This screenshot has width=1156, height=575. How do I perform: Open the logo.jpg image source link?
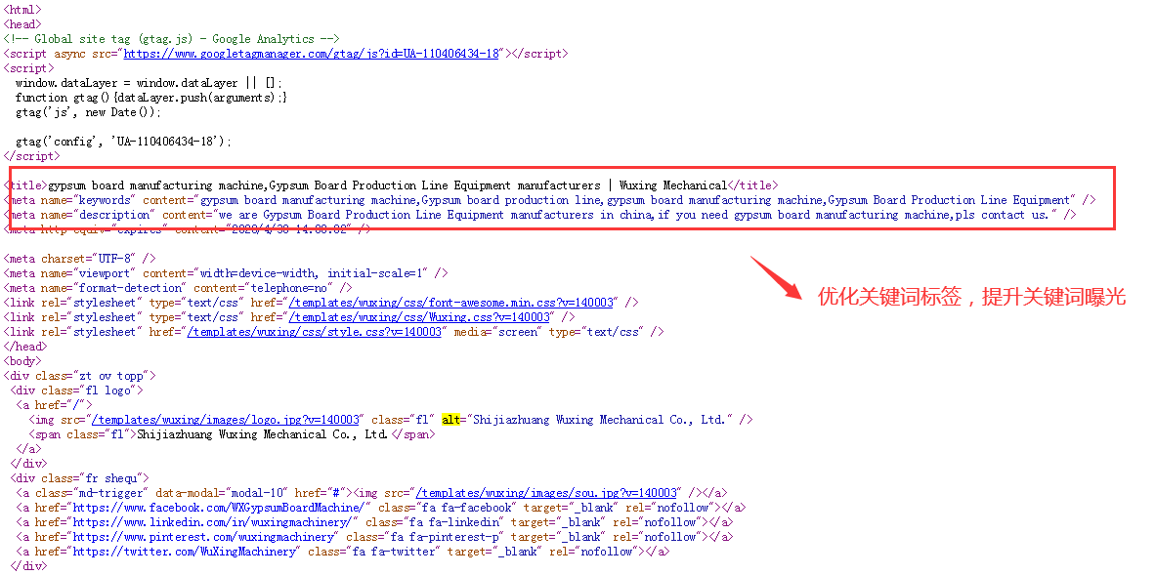(226, 420)
